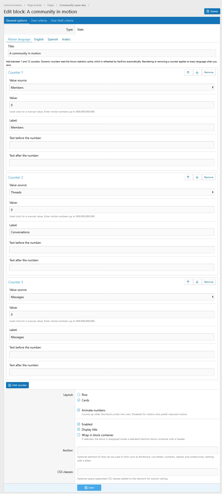The height and width of the screenshot is (494, 222).
Task: Open Counter 1 value source dropdown showing Members
Action: [x=112, y=87]
